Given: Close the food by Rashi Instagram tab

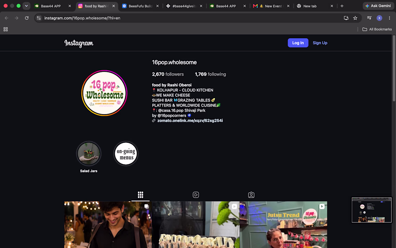Looking at the screenshot, I should [x=114, y=6].
